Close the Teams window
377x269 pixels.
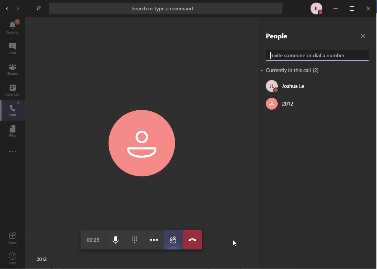368,8
